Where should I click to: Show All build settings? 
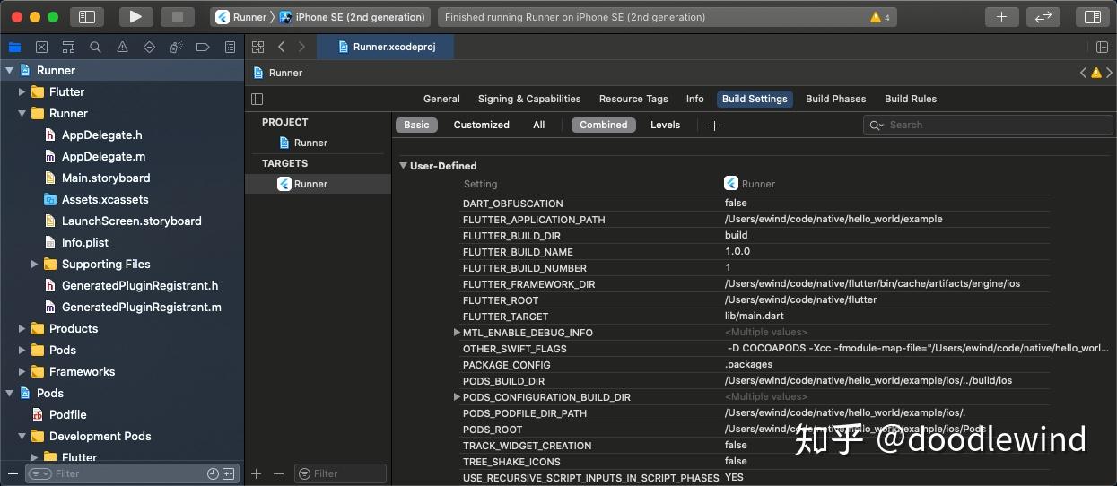[538, 125]
